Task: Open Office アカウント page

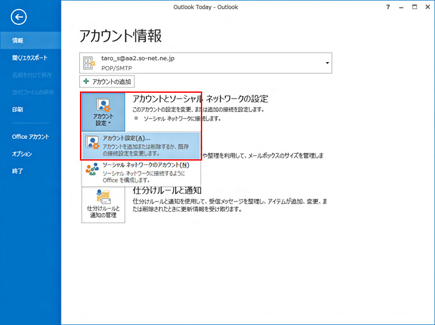Action: [30, 137]
